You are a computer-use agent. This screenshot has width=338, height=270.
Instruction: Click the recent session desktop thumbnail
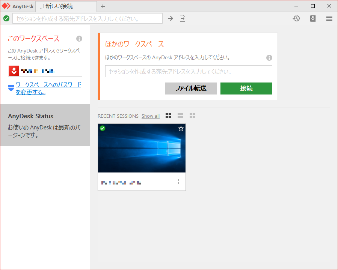pos(142,148)
